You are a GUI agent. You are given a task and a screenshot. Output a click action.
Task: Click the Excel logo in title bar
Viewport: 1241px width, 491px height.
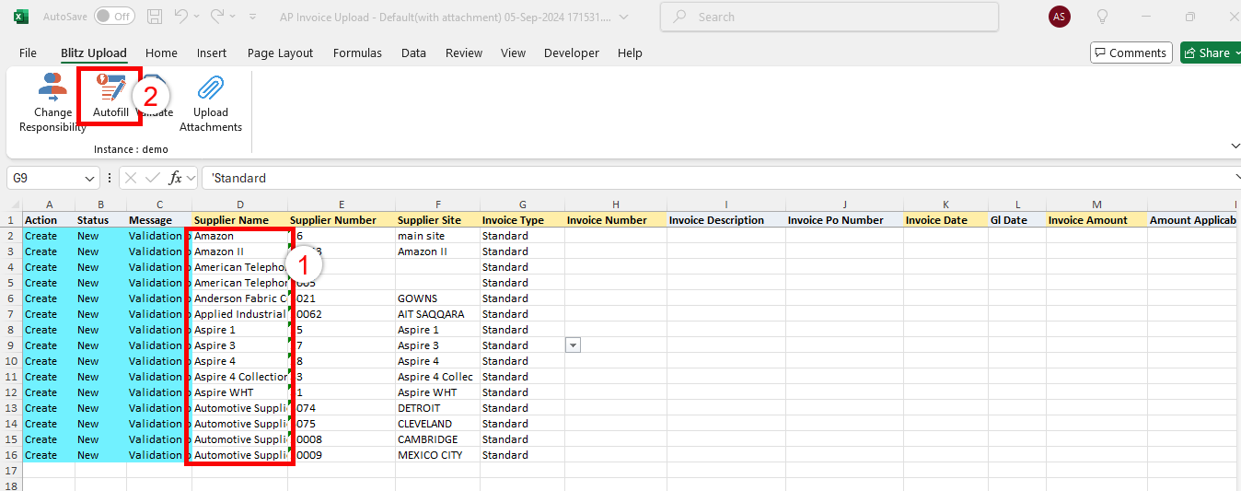tap(21, 17)
